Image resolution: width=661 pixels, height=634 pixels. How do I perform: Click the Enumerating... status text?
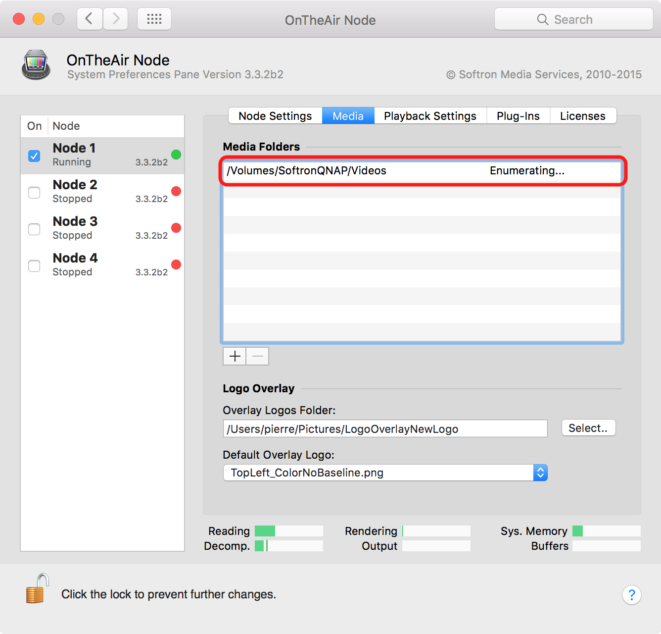pos(527,171)
